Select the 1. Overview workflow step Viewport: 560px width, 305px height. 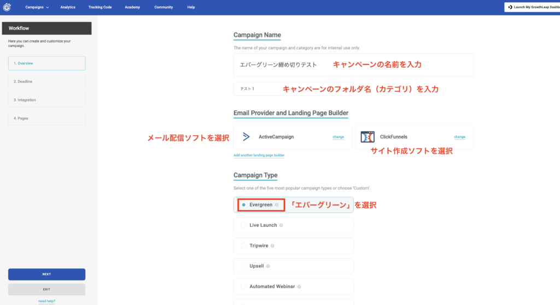pyautogui.click(x=47, y=63)
